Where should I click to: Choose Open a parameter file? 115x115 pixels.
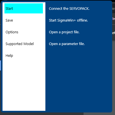[67, 44]
